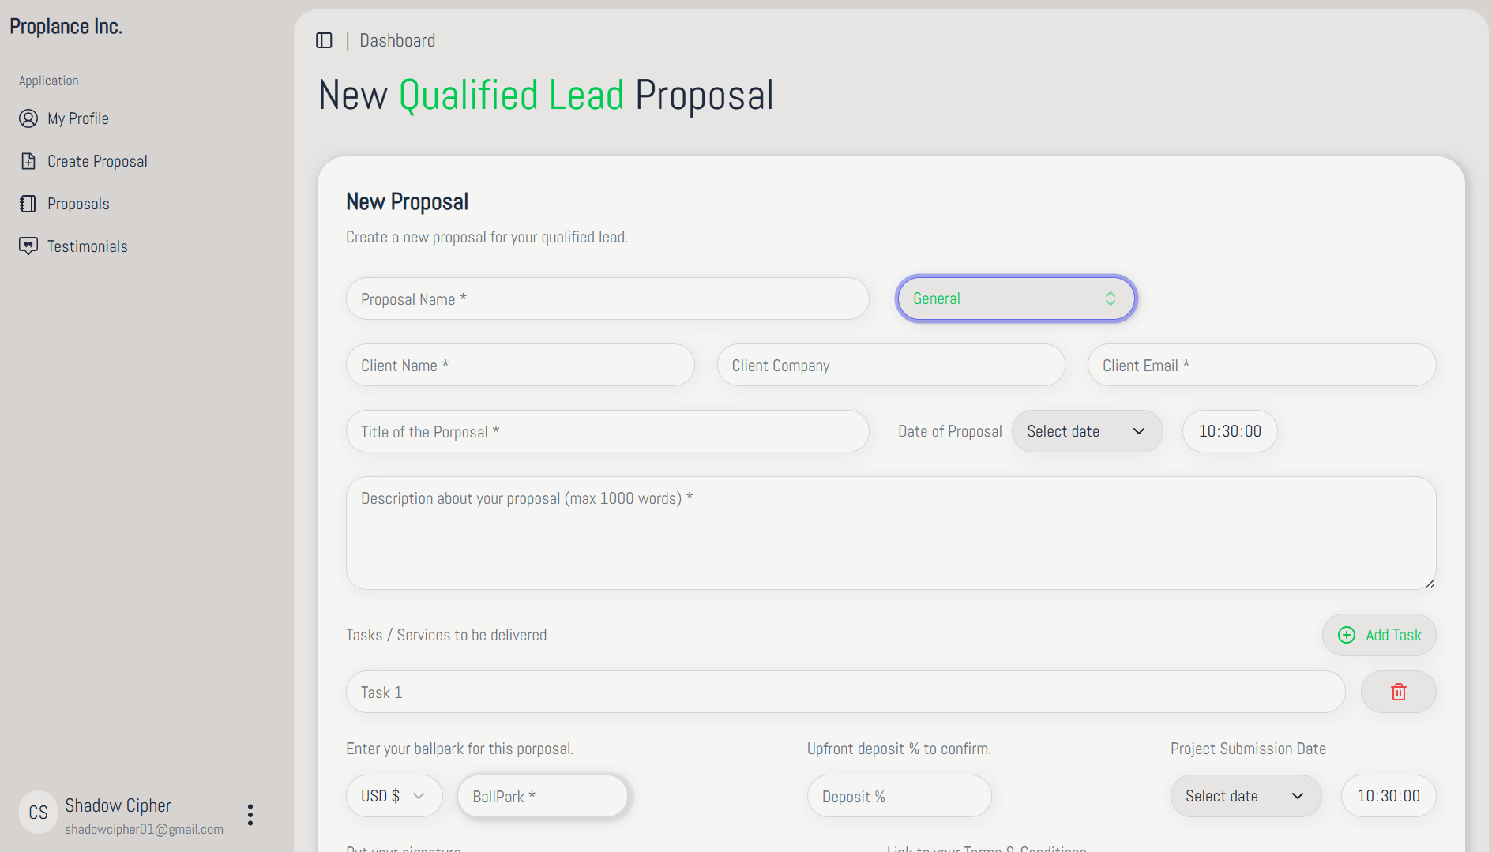Click the Dashboard breadcrumb link
The height and width of the screenshot is (852, 1492).
click(397, 40)
